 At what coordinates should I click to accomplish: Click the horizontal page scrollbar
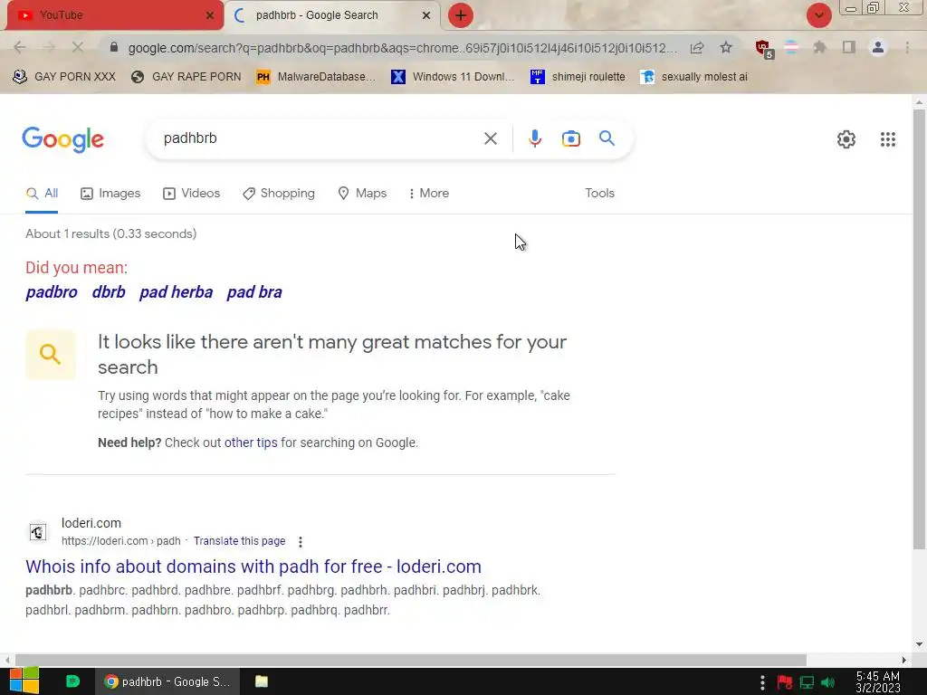click(411, 660)
